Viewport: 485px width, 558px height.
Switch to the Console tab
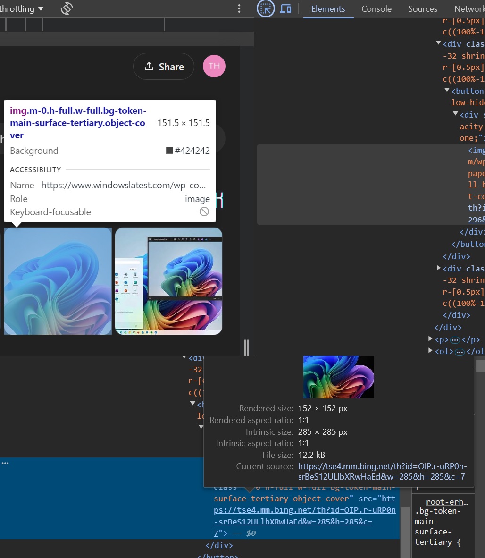pyautogui.click(x=376, y=8)
